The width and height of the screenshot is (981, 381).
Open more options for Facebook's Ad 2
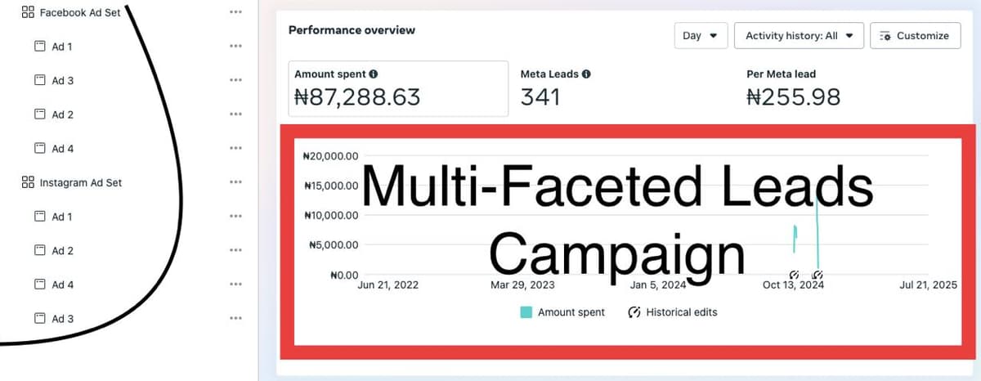coord(236,114)
